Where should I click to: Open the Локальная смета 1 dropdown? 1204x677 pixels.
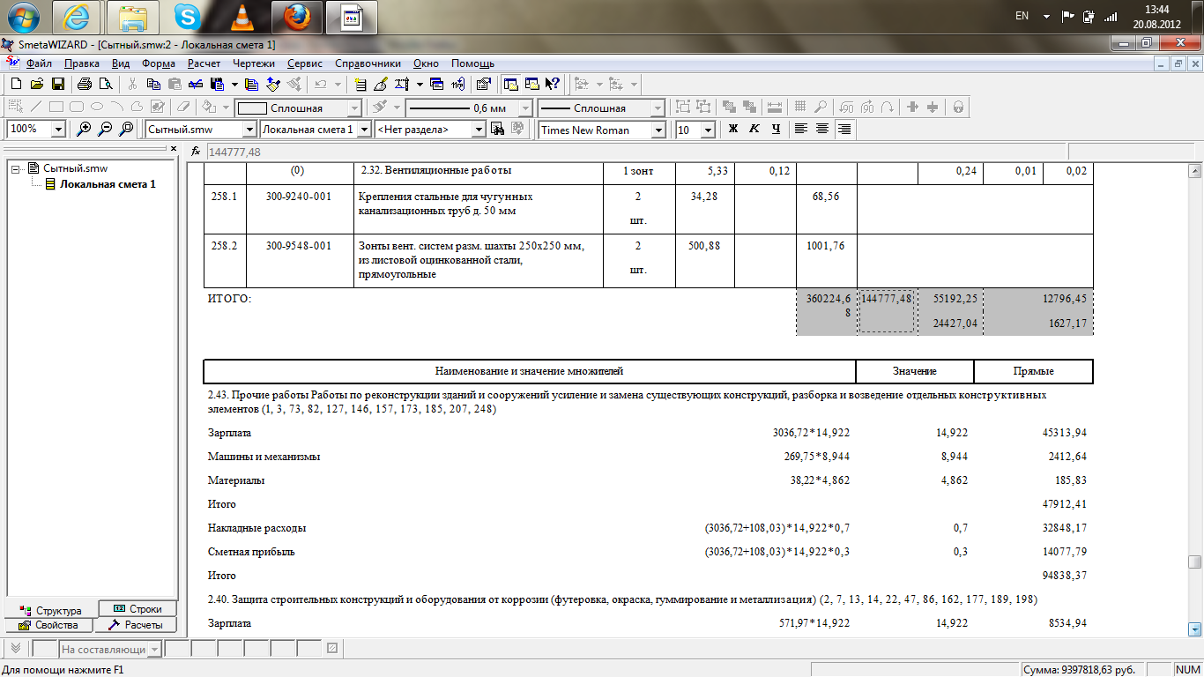(364, 130)
